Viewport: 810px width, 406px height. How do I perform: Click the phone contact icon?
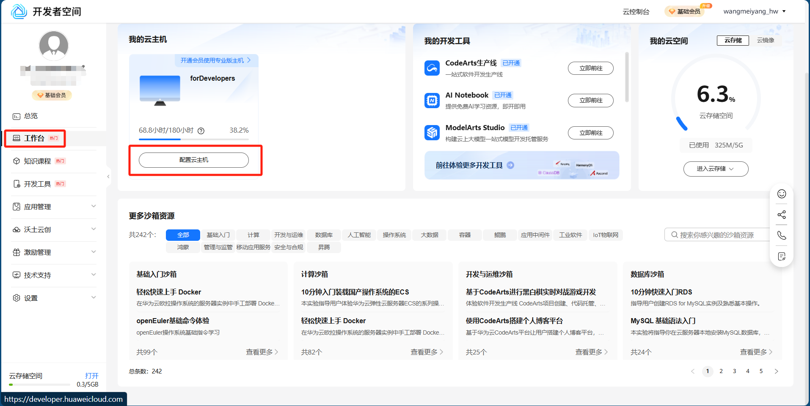point(782,235)
